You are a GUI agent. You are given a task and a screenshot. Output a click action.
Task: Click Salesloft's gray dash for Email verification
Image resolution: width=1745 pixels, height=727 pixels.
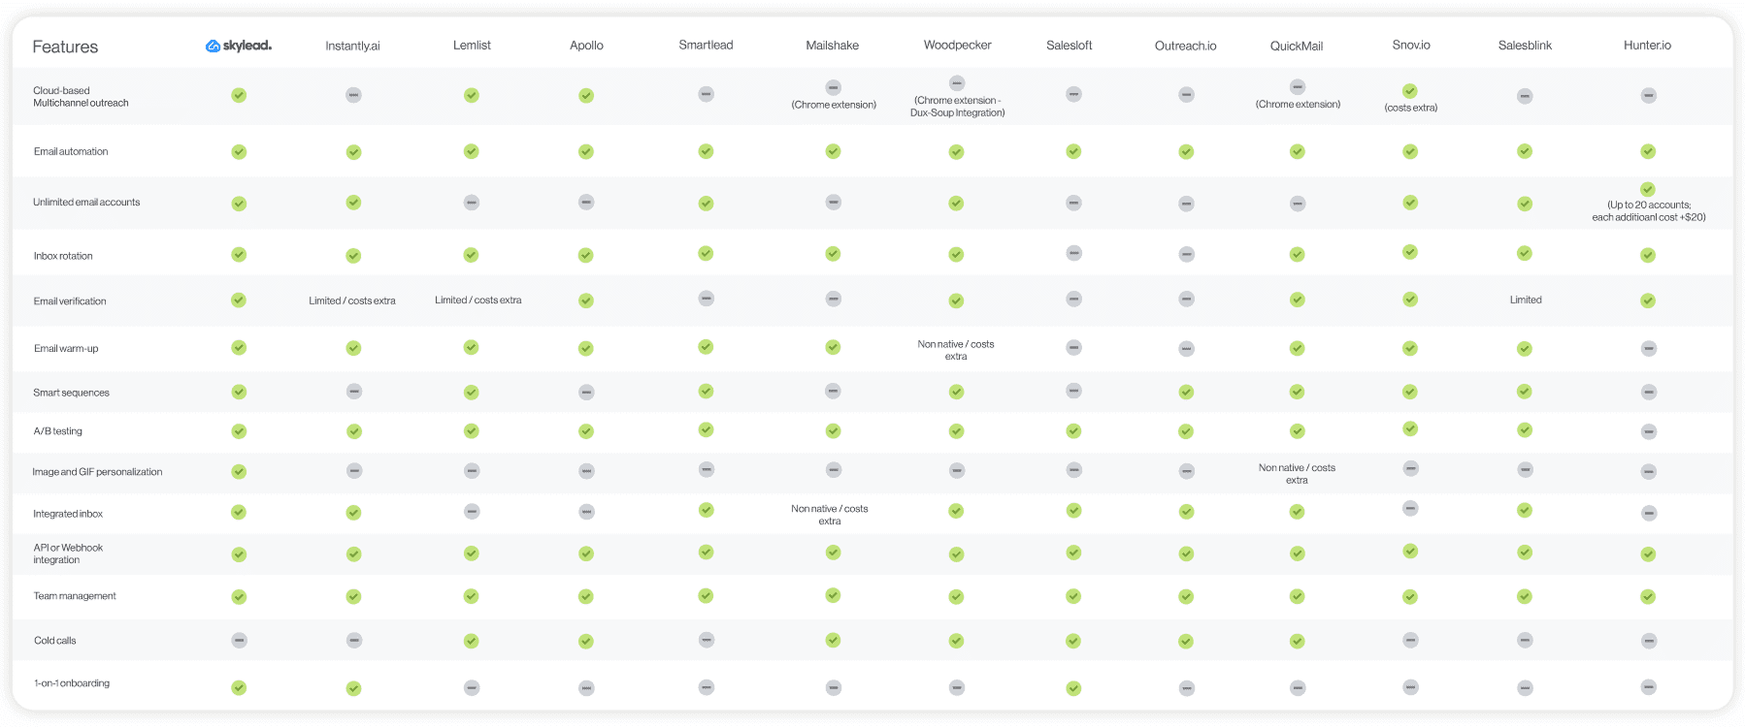pos(1073,299)
